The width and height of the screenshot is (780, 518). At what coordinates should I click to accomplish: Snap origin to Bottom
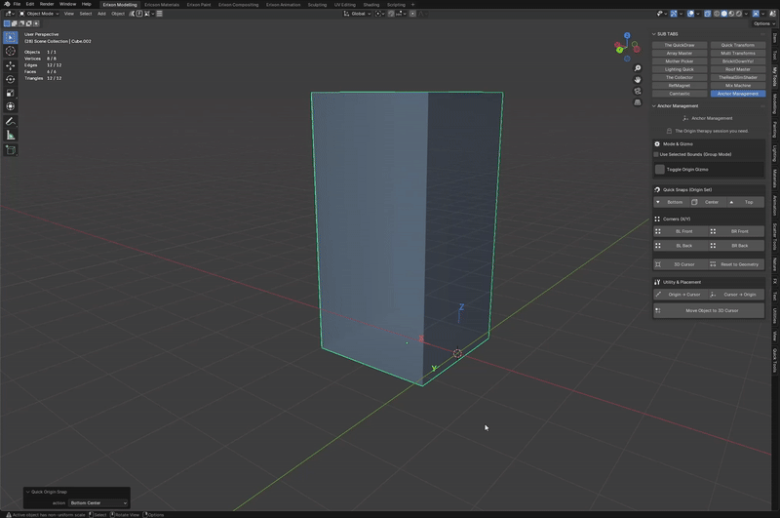[x=671, y=202]
